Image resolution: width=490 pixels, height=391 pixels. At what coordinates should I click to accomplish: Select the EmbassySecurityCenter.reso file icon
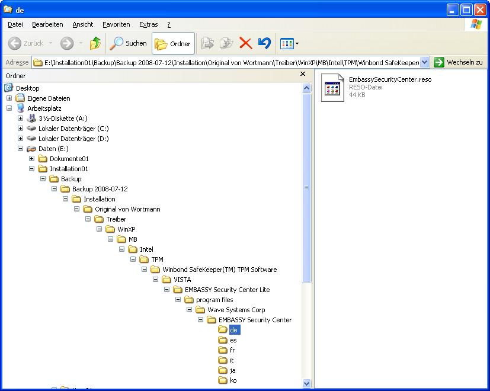coord(332,88)
